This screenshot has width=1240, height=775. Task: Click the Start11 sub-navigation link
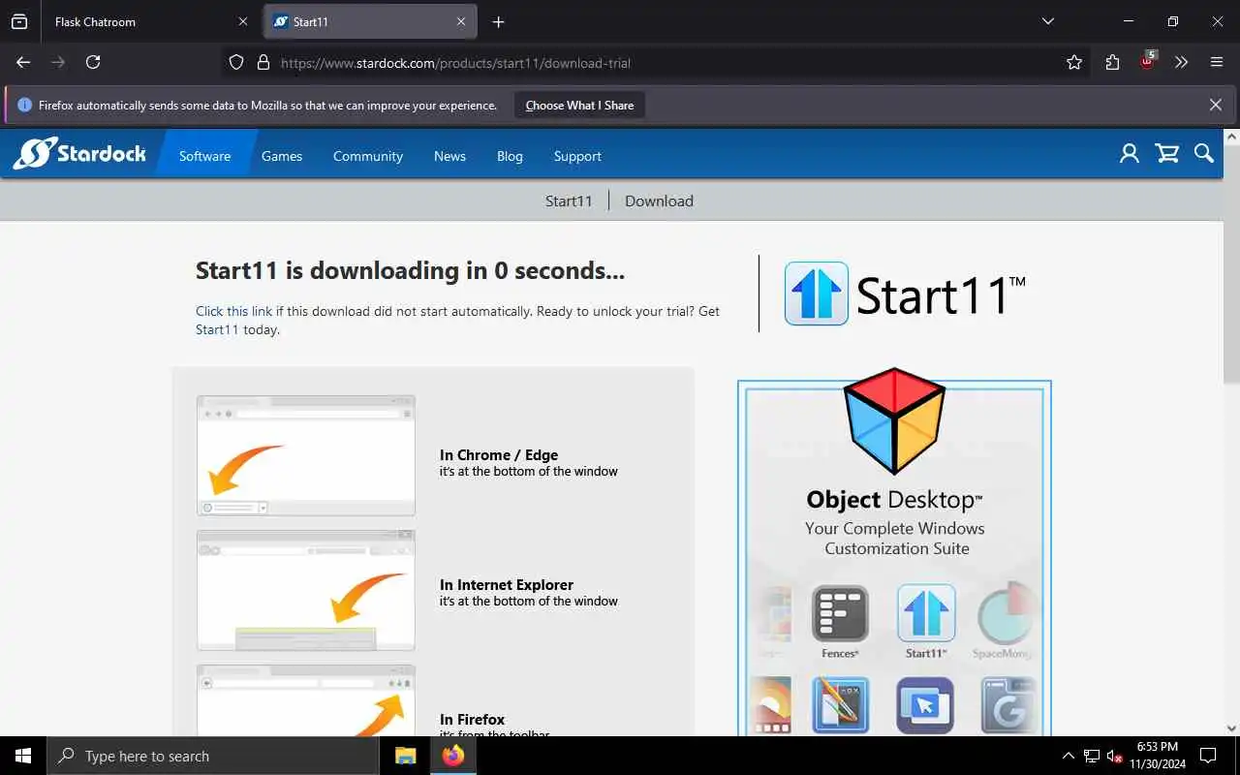(569, 201)
